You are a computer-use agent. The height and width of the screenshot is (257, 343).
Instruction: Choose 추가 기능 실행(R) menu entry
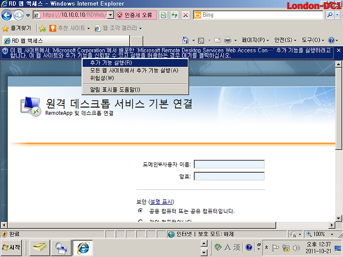[135, 63]
